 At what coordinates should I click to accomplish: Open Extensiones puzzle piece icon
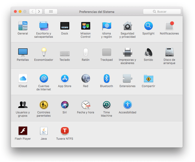[x=128, y=78]
